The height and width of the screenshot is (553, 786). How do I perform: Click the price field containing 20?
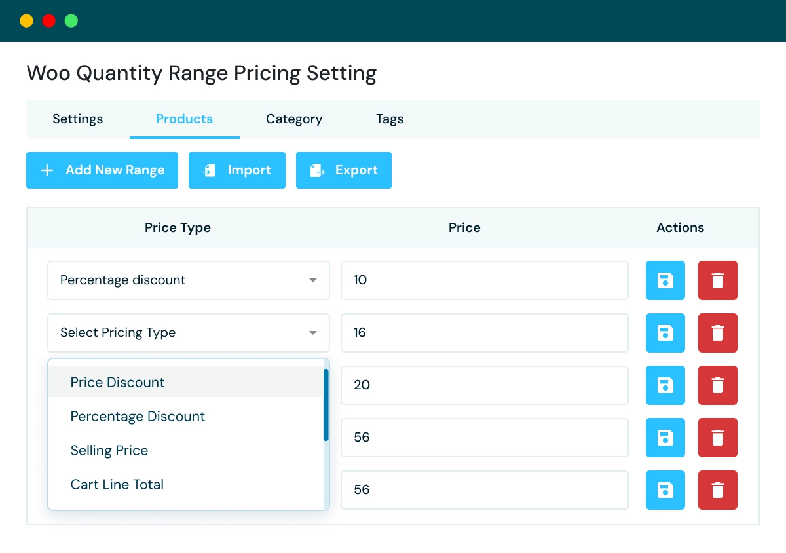(x=485, y=385)
